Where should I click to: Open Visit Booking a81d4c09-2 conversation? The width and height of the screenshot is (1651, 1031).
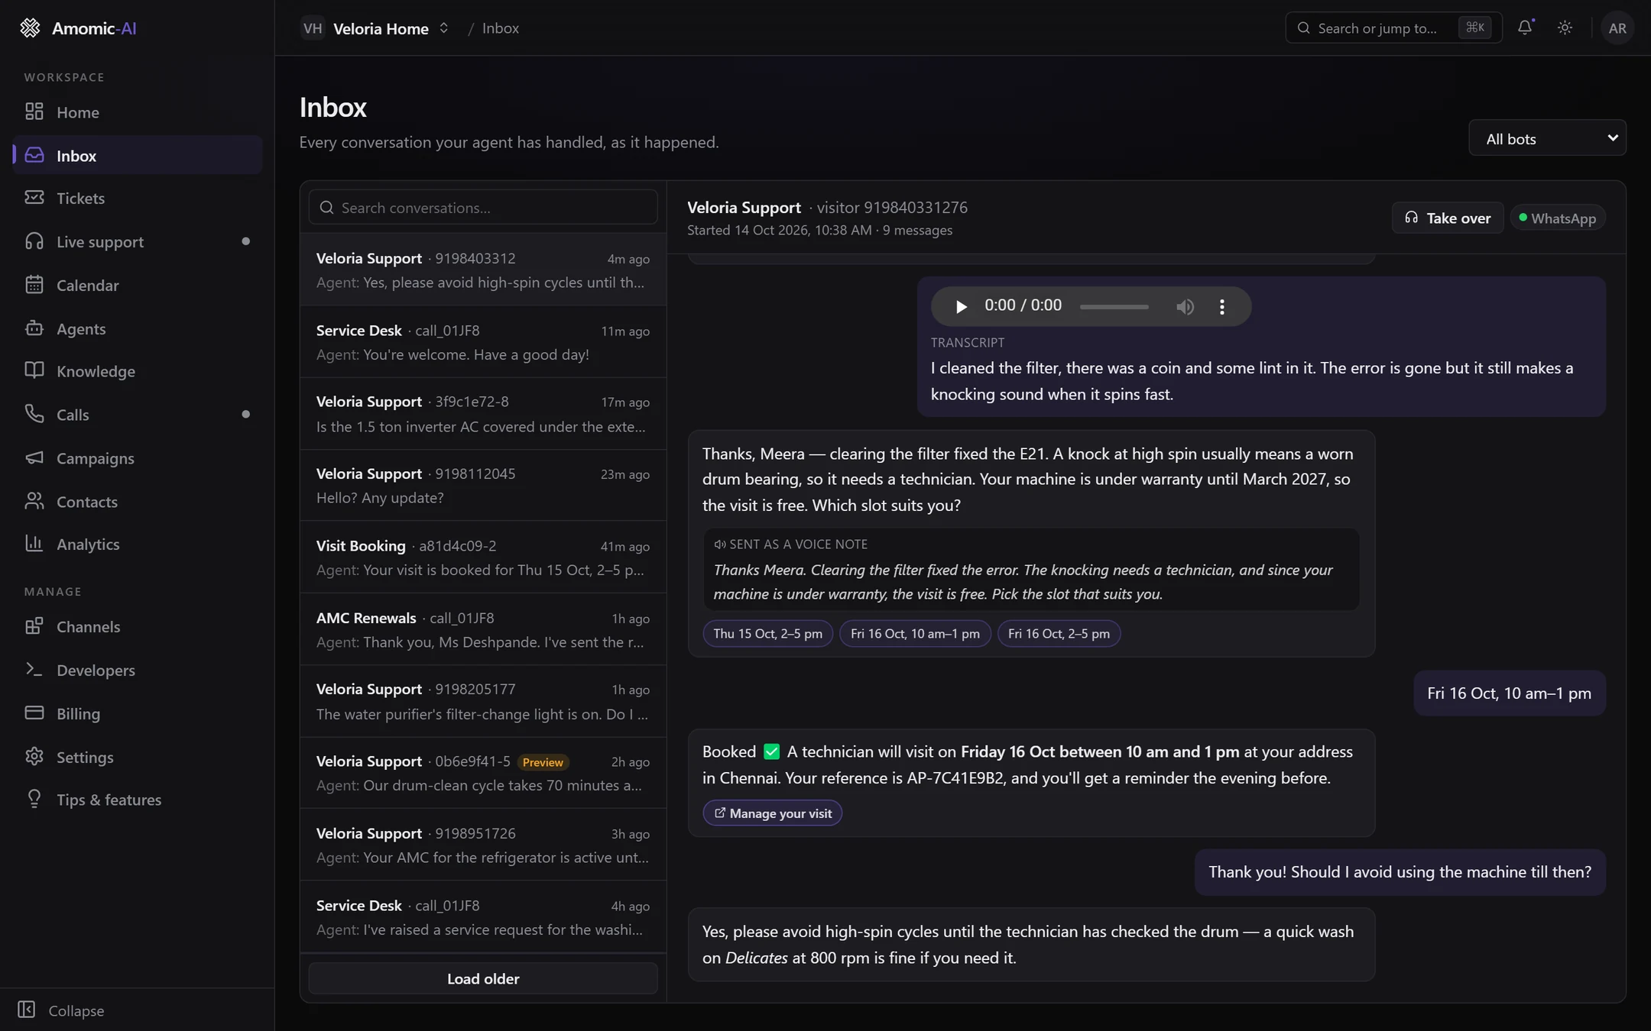[x=483, y=558]
